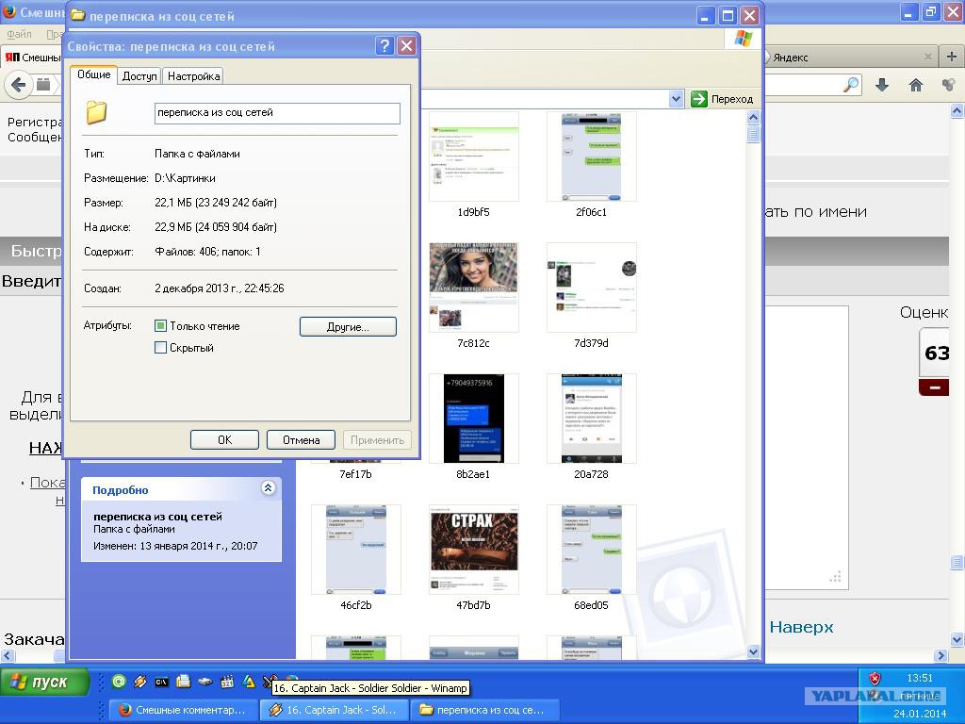Viewport: 965px width, 724px height.
Task: Switch to the Firefox Смешные комментар... taskbar button
Action: click(183, 710)
